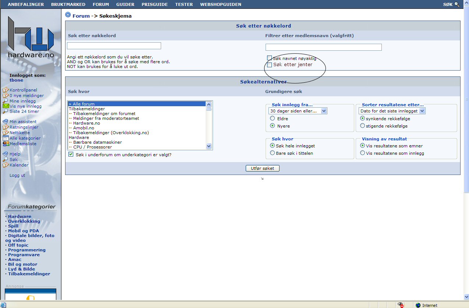Click the Nettikette icon

[6, 133]
